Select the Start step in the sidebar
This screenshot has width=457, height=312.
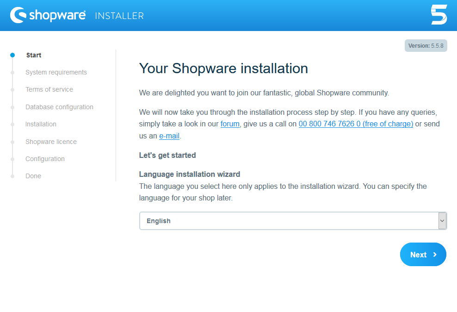click(34, 55)
